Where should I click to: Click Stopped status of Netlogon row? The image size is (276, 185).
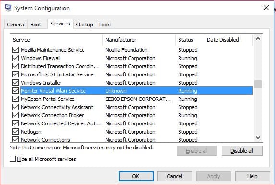point(188,132)
